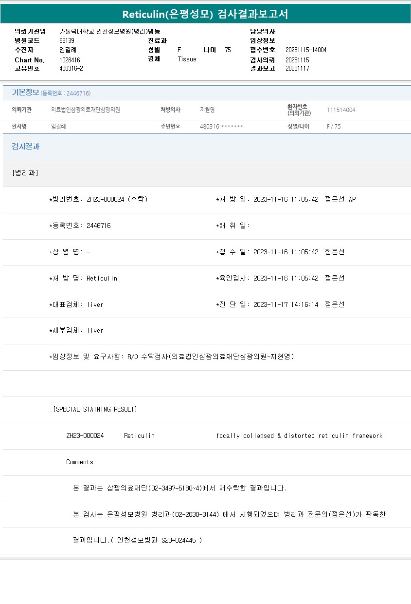Click the clinical info R/O 수탁검사 line
Viewport: 411px width, 604px height.
(x=172, y=357)
